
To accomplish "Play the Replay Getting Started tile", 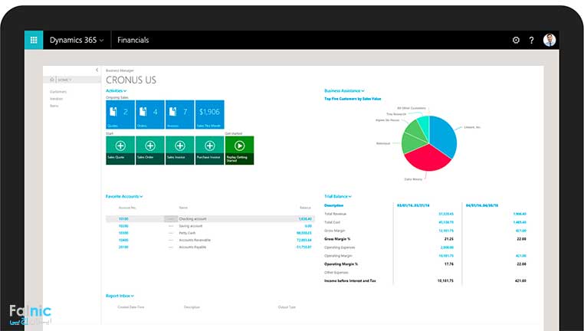I will (239, 149).
